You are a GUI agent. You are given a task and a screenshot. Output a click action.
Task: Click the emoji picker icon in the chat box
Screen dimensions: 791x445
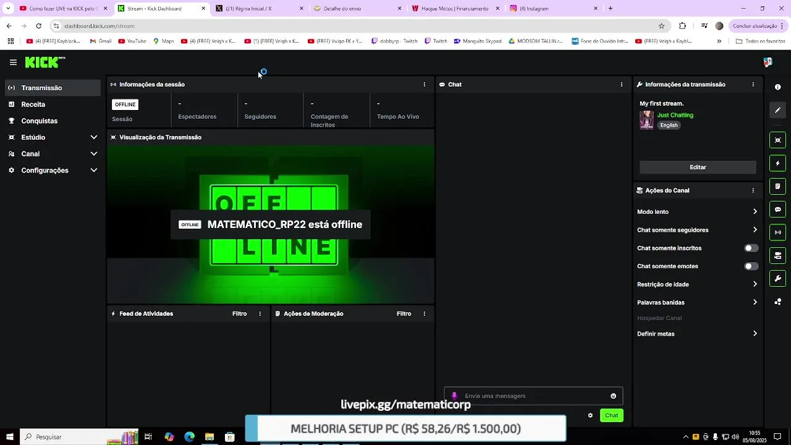tap(613, 396)
